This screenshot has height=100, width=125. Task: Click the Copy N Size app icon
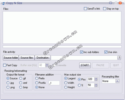click(x=3, y=3)
